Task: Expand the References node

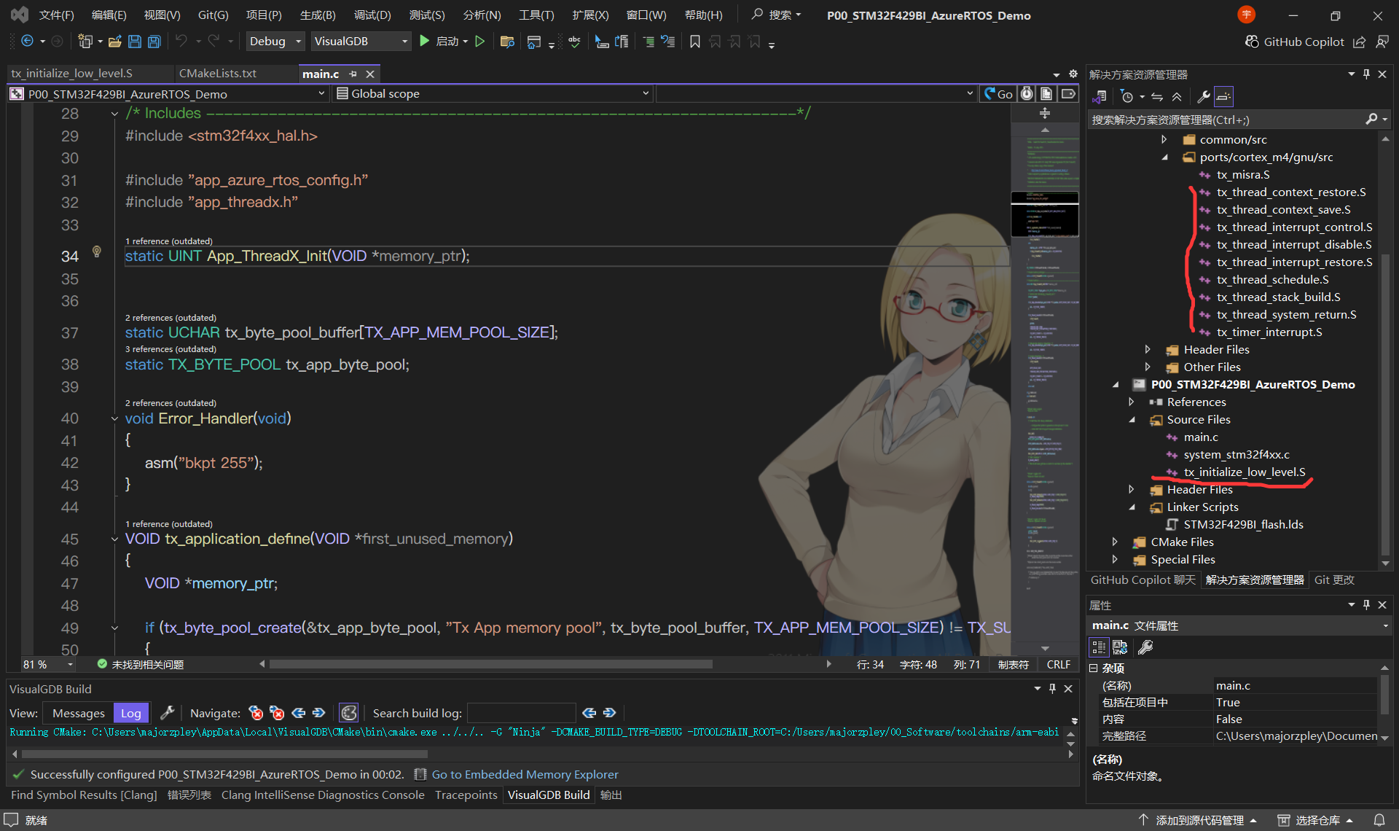Action: 1132,402
